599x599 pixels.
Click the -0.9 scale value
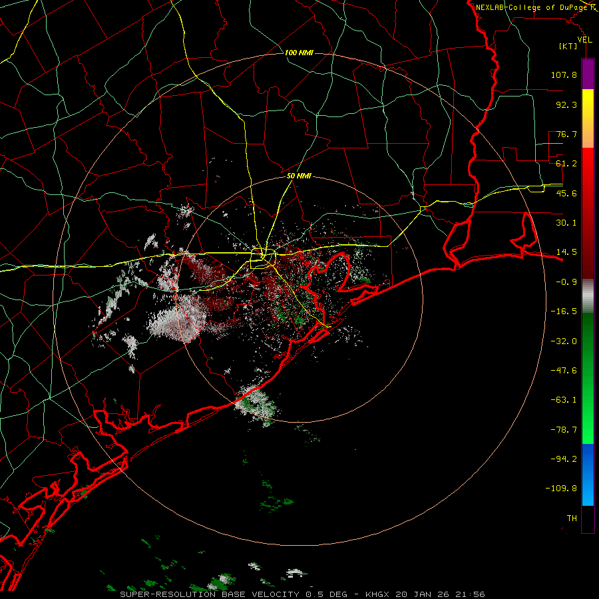(x=566, y=282)
